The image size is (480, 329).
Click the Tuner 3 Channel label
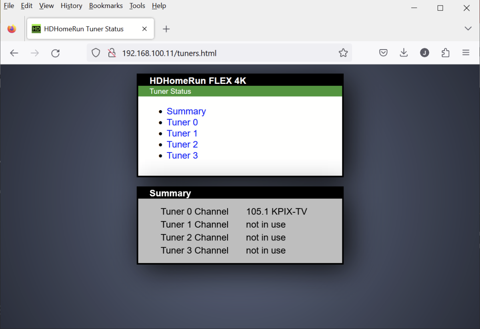click(195, 251)
